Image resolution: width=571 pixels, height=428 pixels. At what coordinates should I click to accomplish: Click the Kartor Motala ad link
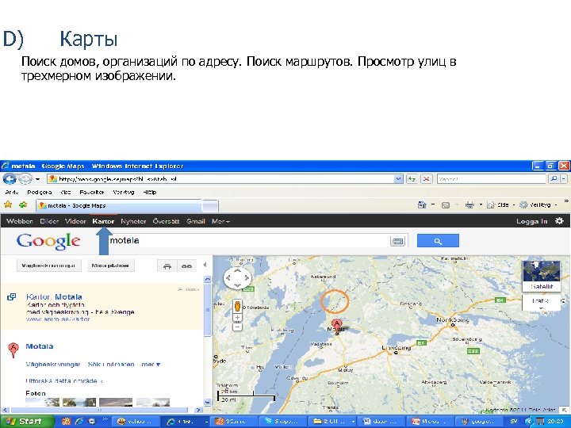54,296
